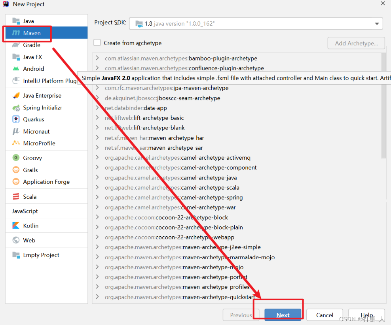The image size is (391, 326).
Task: Click the Micronaut mu icon
Action: (x=16, y=131)
